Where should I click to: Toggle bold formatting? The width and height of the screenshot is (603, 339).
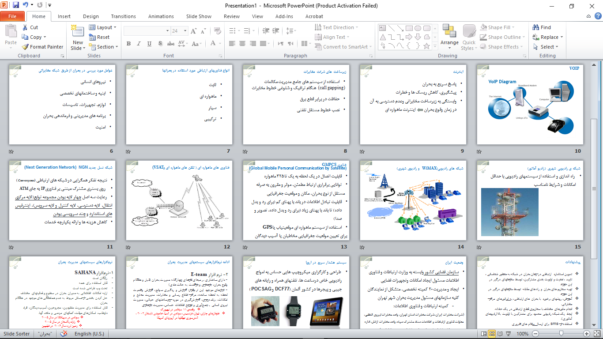(x=128, y=44)
